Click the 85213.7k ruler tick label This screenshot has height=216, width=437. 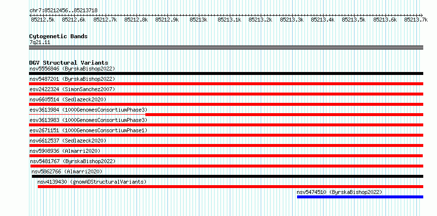(x=416, y=20)
